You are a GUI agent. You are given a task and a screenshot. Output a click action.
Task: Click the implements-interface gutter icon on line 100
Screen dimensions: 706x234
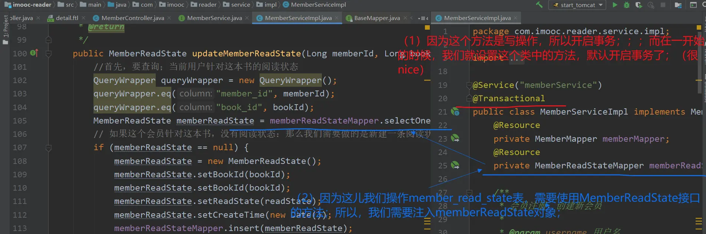click(x=34, y=53)
